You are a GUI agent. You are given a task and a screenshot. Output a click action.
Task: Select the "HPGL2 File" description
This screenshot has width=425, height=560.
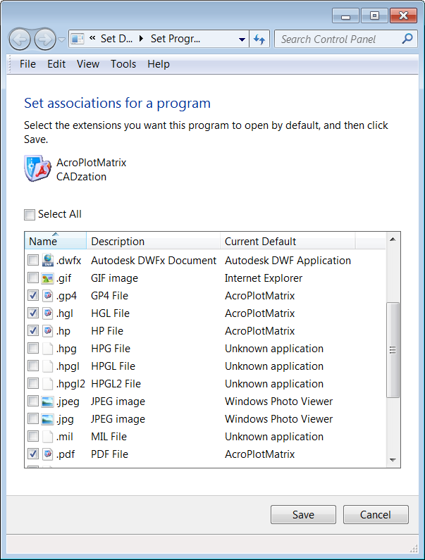point(116,384)
